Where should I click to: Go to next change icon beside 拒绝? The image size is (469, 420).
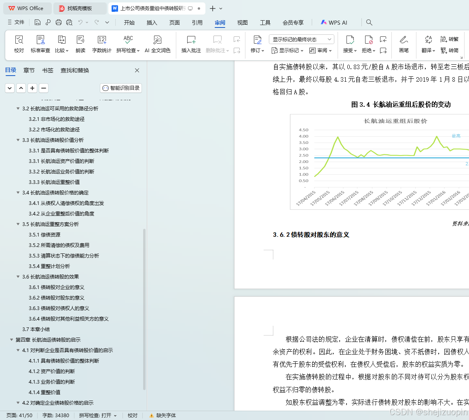point(383,50)
